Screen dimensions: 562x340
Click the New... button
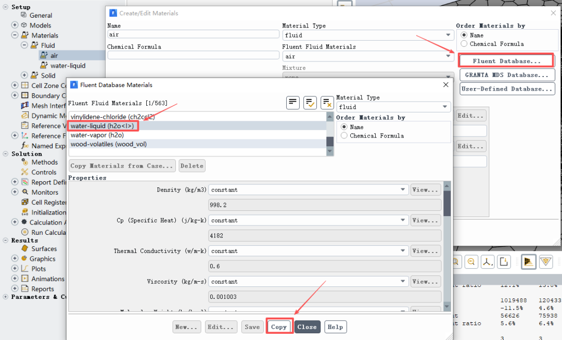point(186,327)
